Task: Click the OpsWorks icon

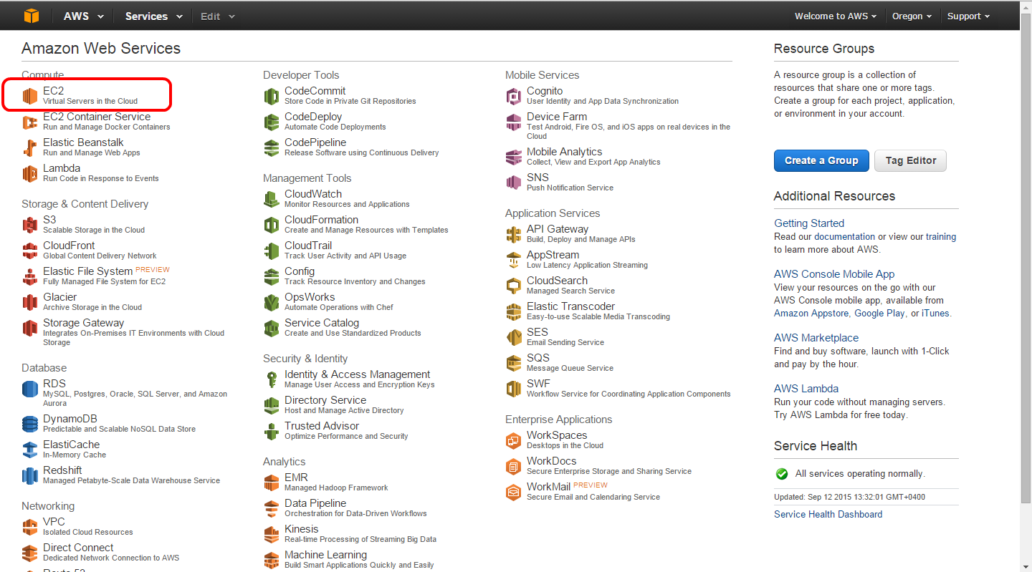Action: (272, 302)
